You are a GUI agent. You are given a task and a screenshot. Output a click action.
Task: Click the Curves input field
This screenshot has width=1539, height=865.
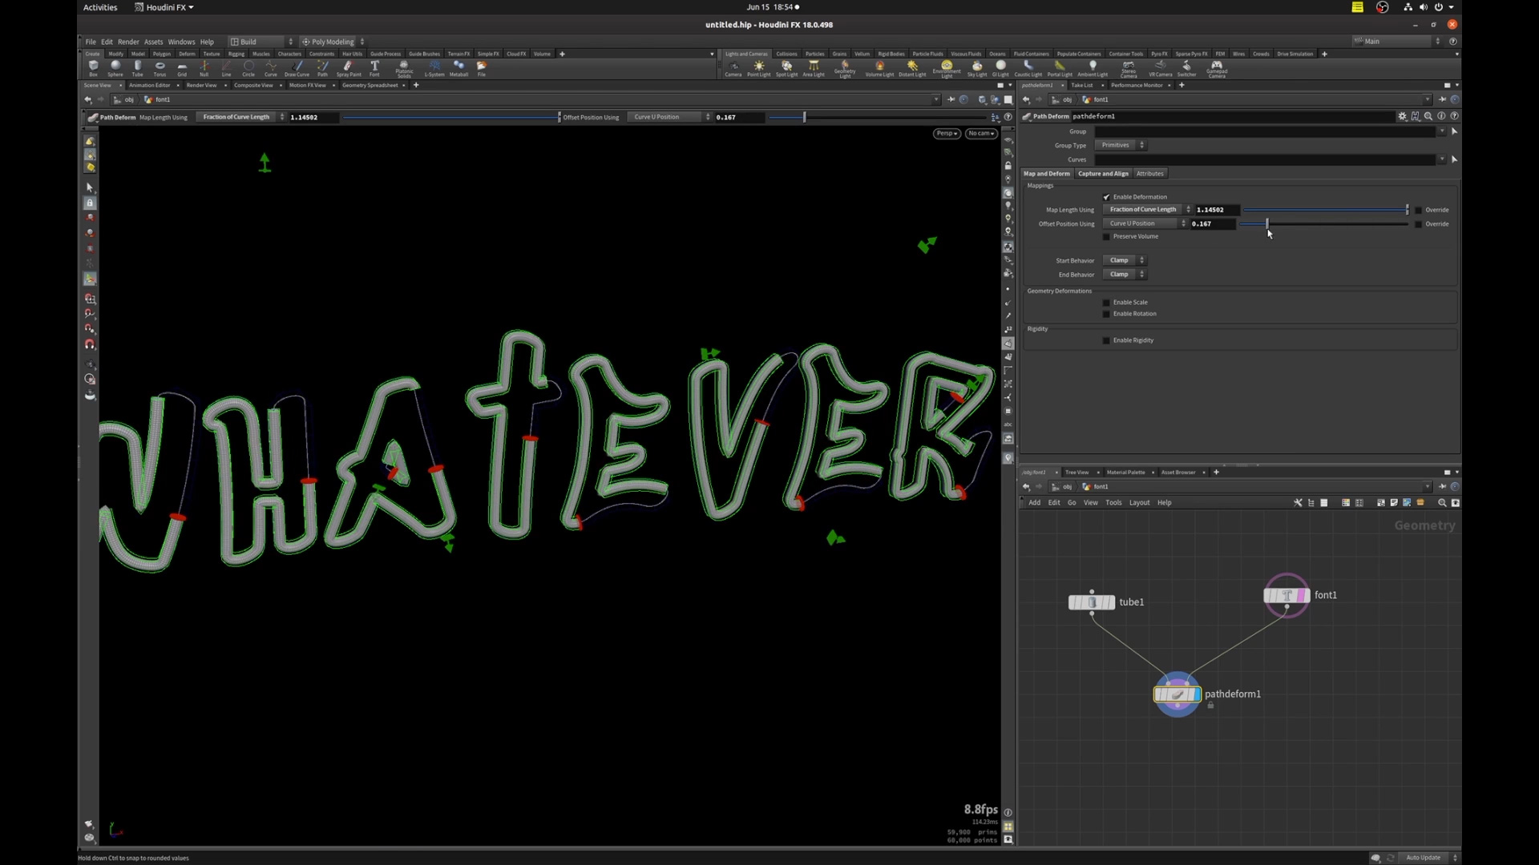tap(1266, 159)
